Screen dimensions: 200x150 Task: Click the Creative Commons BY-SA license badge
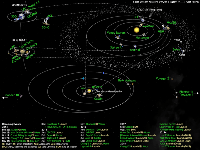[178, 2]
